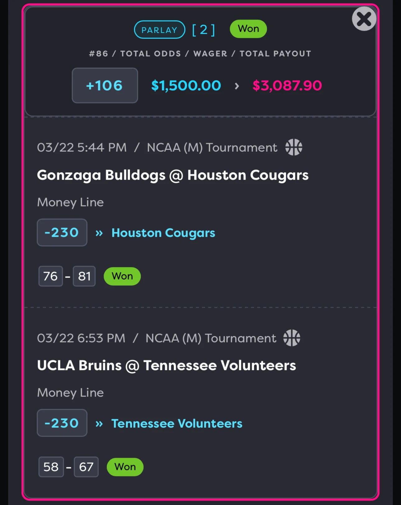Click the Won badge next to 76-81 score
This screenshot has height=505, width=401.
pyautogui.click(x=122, y=276)
